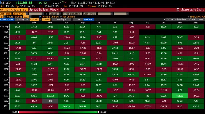Click the 62.34 cell for May 2019
Screen dimensions: 205x114
click(x=83, y=64)
